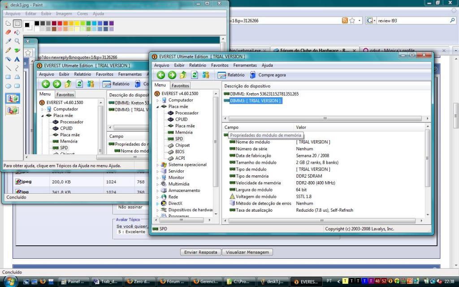Click the search magnifier in browser search box
Image resolution: width=459 pixels, height=287 pixels.
coord(452,21)
